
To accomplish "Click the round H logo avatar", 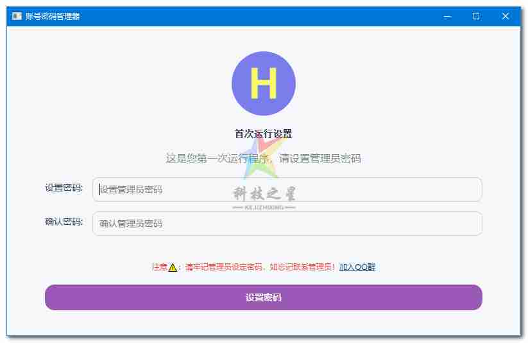I will coord(264,84).
